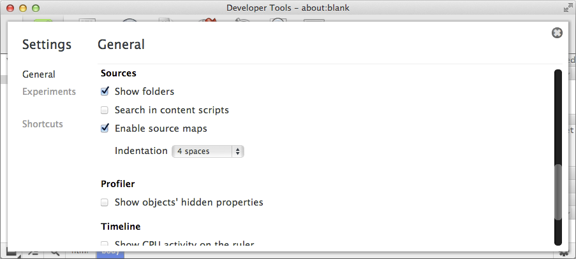Disable the Enable source maps option
This screenshot has width=576, height=259.
[x=105, y=129]
